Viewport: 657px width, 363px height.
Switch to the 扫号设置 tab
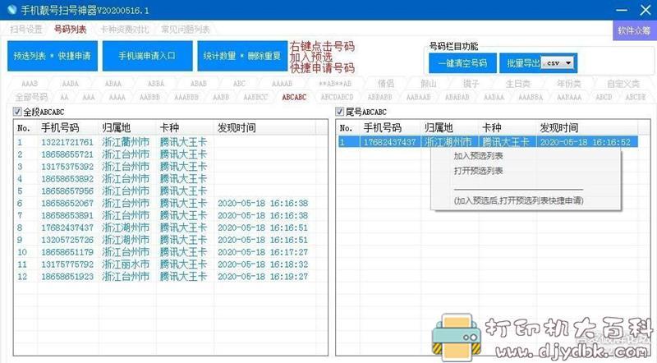[26, 30]
